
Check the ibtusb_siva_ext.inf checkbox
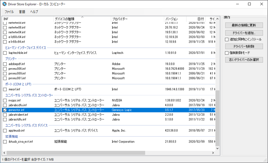pos(5,142)
